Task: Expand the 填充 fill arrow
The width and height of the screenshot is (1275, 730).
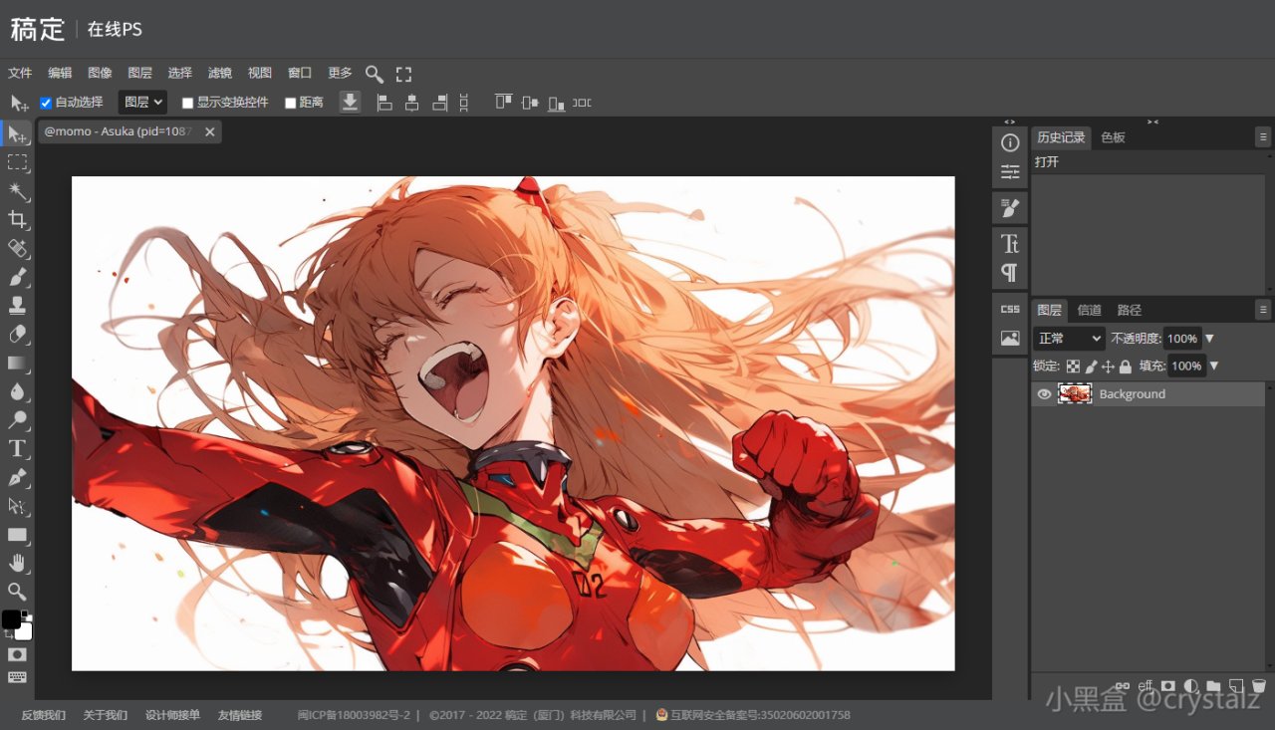Action: (1213, 366)
